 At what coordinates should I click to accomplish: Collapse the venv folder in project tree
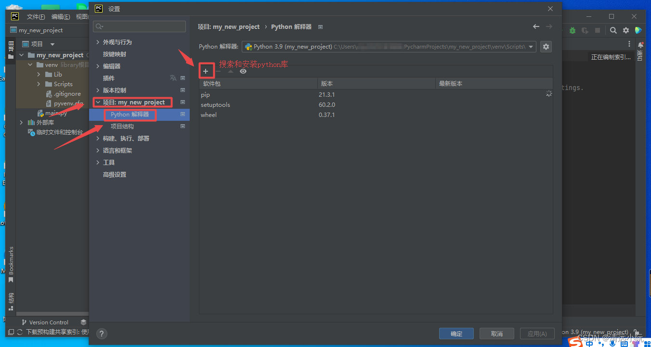pyautogui.click(x=30, y=65)
